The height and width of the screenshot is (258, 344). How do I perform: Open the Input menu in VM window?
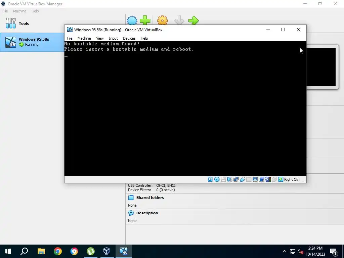pos(113,38)
